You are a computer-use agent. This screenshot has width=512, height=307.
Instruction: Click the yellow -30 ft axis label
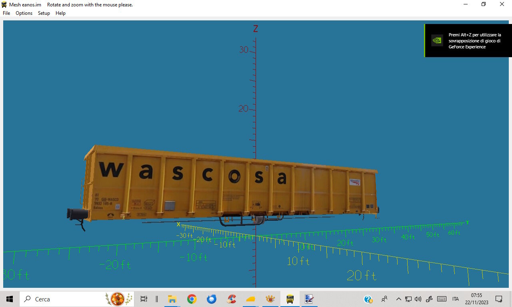tap(184, 235)
